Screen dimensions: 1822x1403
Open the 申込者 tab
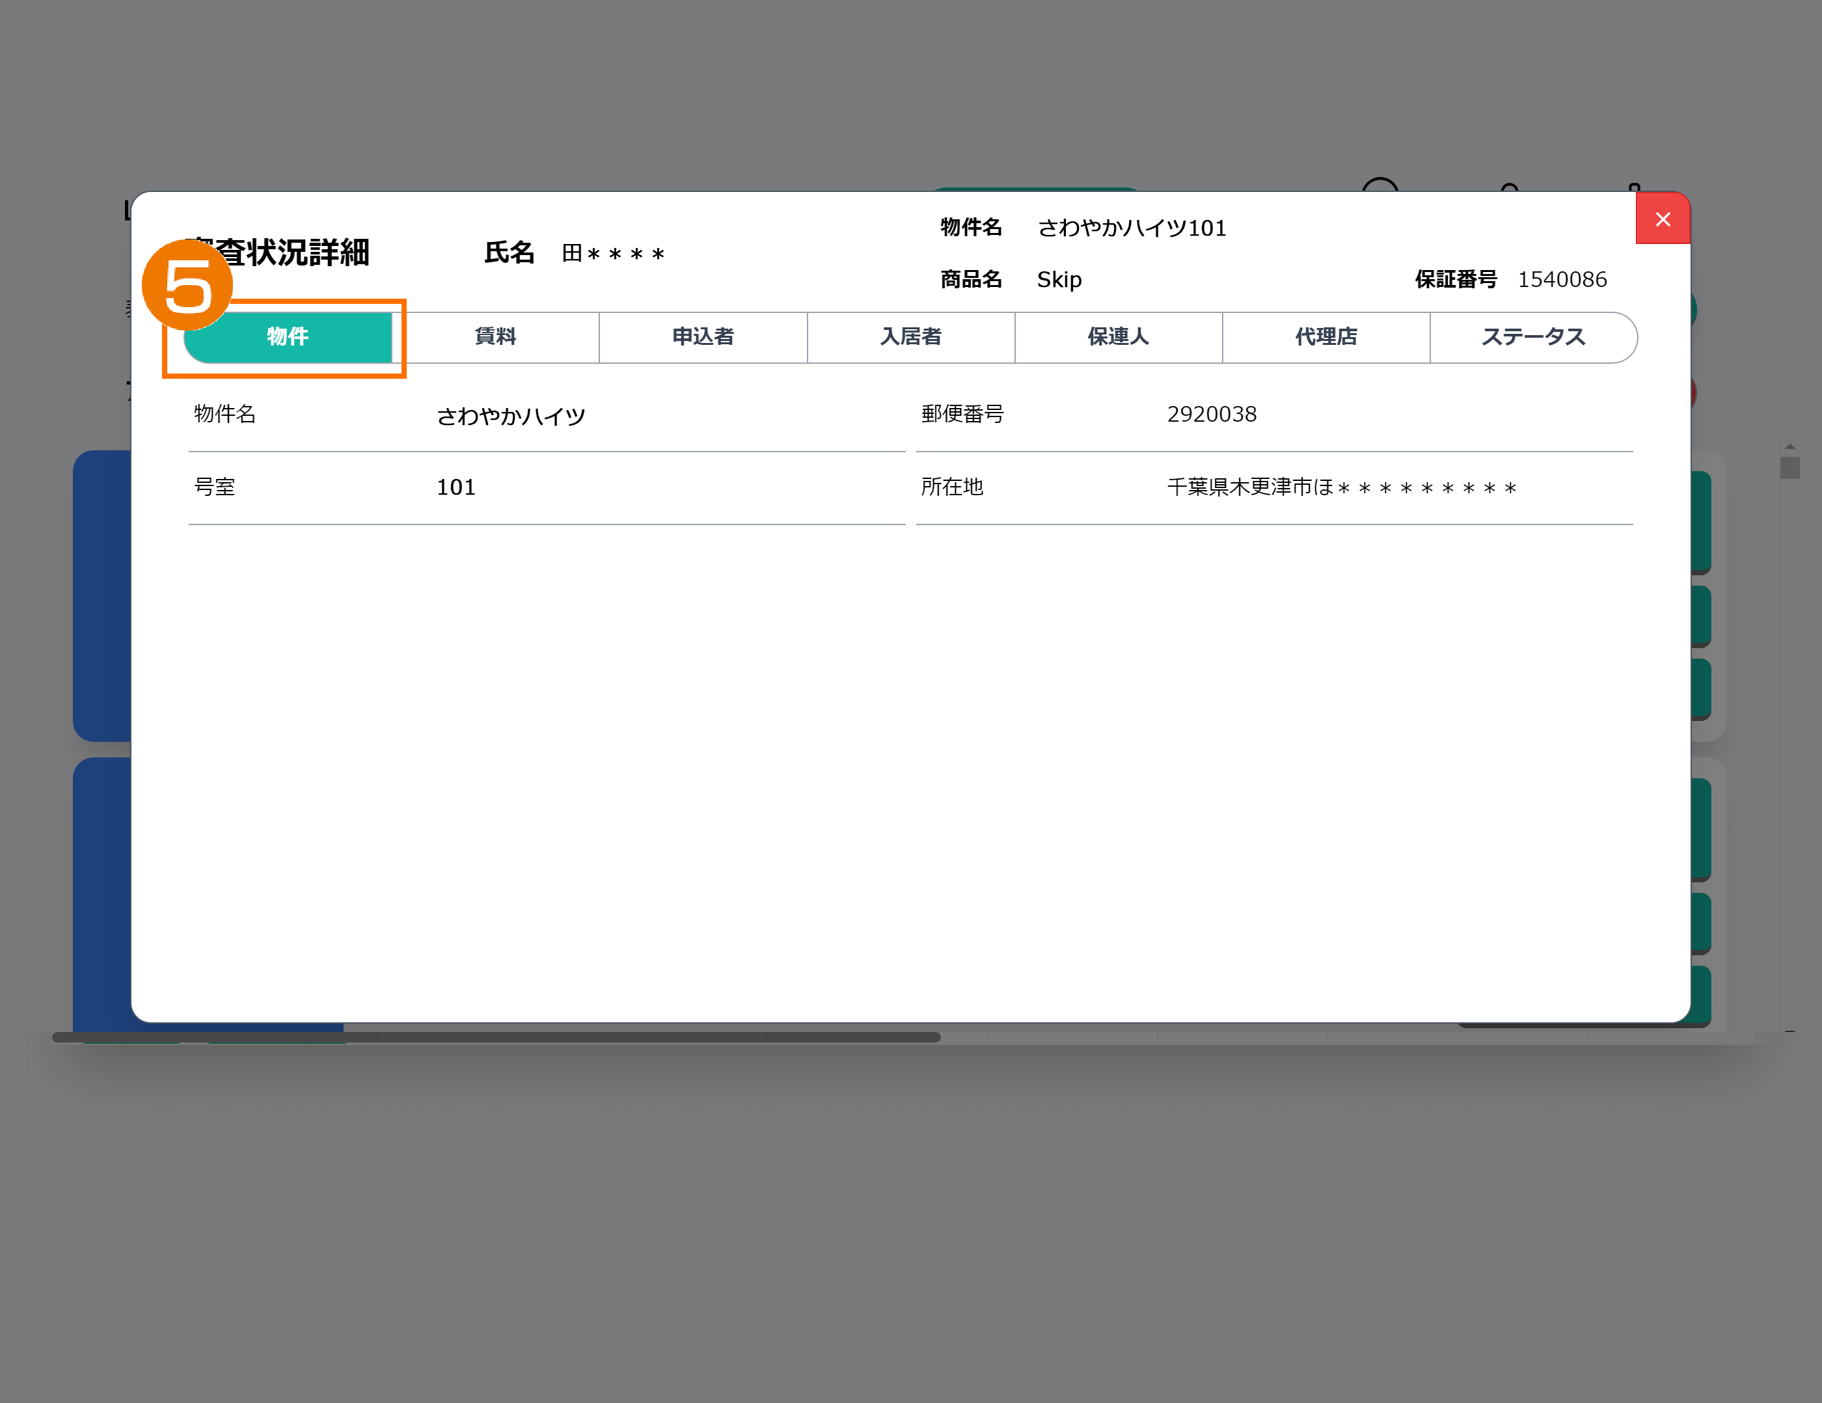click(x=702, y=337)
